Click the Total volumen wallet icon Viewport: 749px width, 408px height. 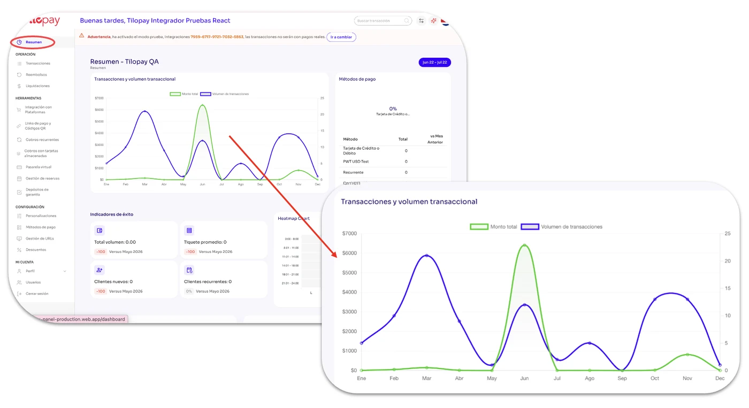99,230
